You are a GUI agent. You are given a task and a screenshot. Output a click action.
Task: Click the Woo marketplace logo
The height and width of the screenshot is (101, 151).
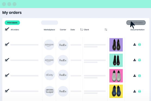point(50,91)
